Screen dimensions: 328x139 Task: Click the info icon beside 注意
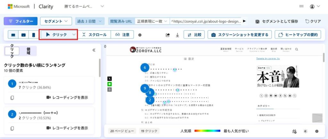[140, 35]
